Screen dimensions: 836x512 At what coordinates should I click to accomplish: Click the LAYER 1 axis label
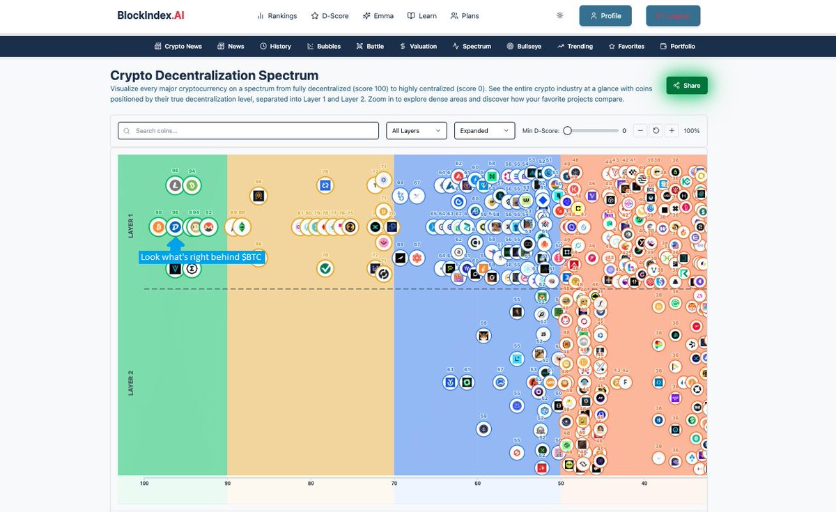[x=130, y=226]
